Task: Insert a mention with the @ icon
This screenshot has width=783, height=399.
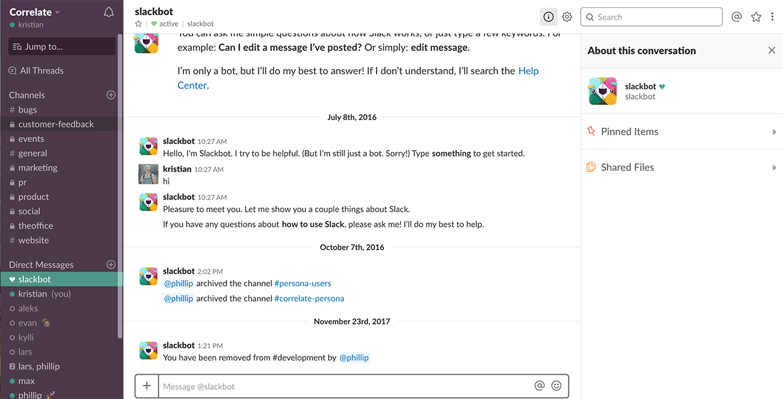Action: [x=540, y=386]
